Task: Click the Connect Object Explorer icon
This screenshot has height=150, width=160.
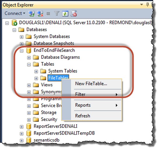Action: 31,14
